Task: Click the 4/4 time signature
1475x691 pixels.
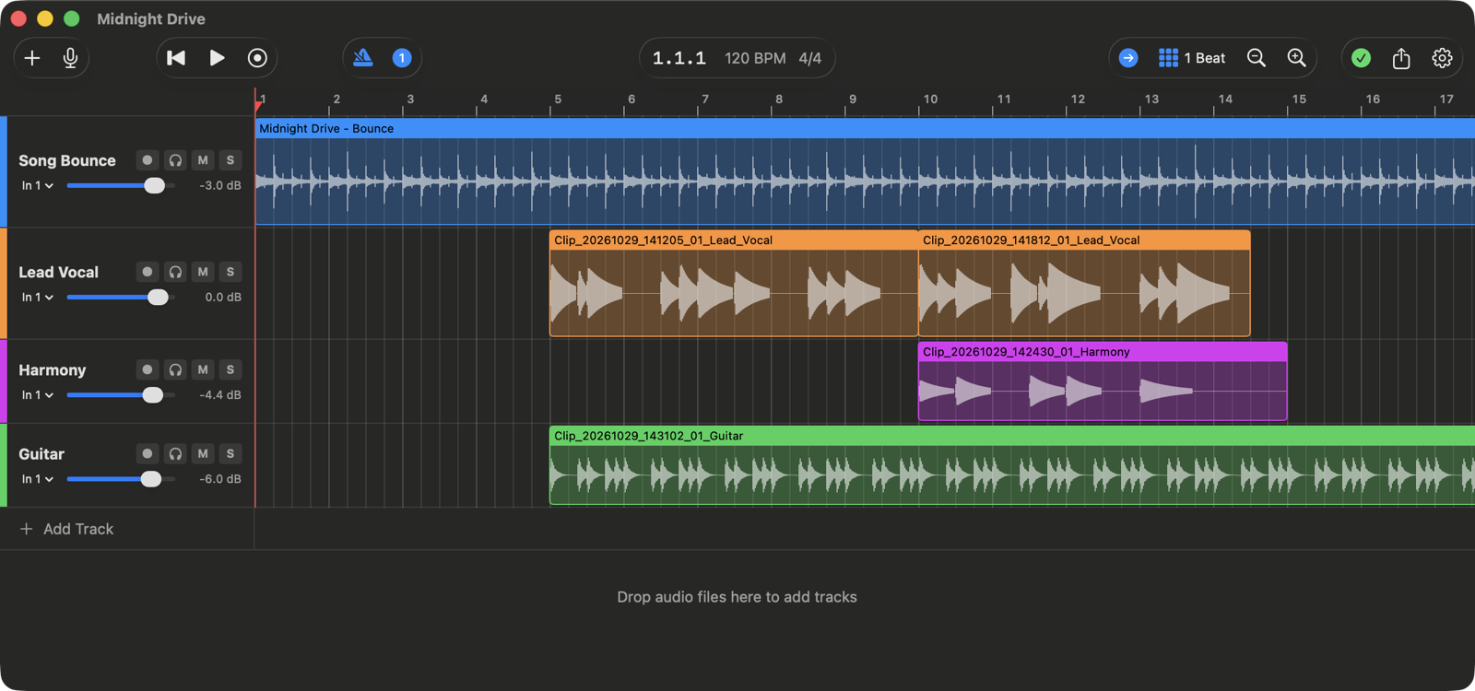Action: (810, 58)
